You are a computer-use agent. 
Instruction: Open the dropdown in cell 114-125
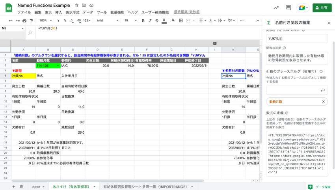(58, 66)
